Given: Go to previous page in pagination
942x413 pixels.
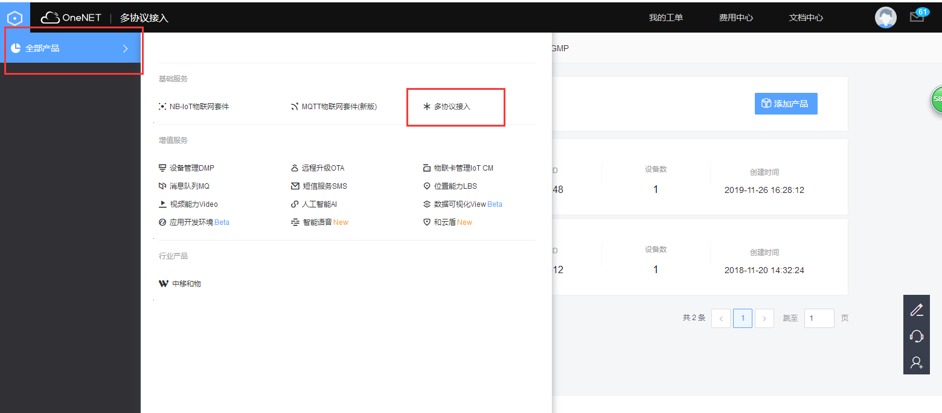Looking at the screenshot, I should tap(721, 318).
